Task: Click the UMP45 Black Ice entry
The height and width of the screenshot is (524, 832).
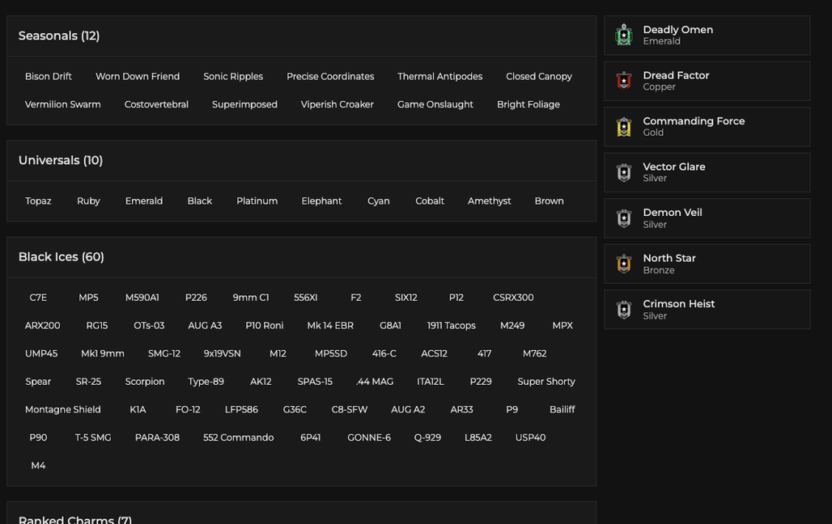Action: pyautogui.click(x=40, y=353)
